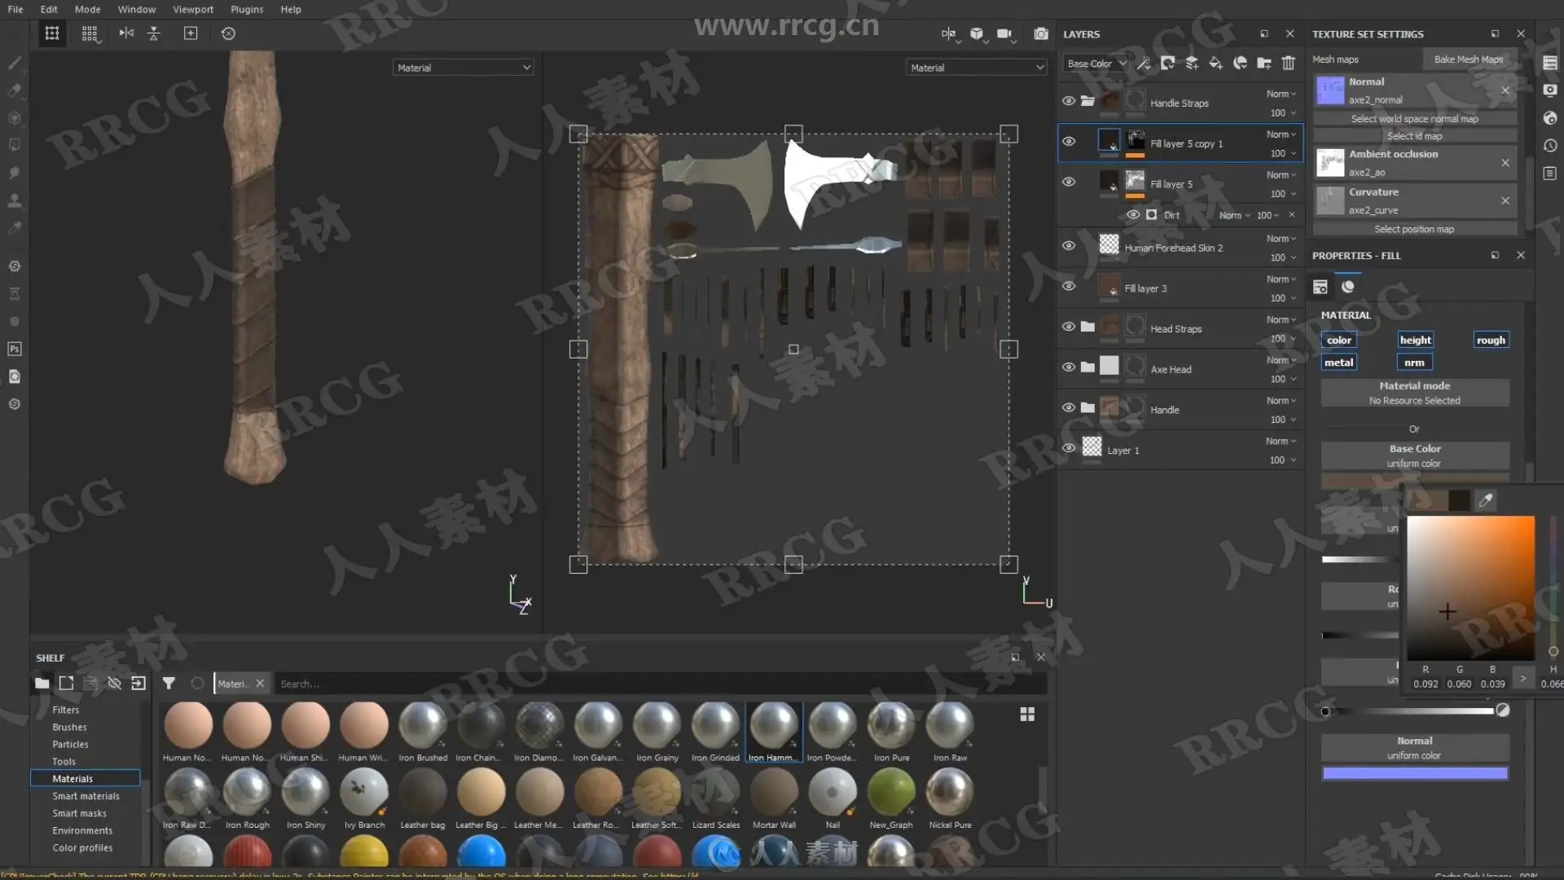This screenshot has height=880, width=1564.
Task: Click the add fill layer icon
Action: pyautogui.click(x=1215, y=63)
